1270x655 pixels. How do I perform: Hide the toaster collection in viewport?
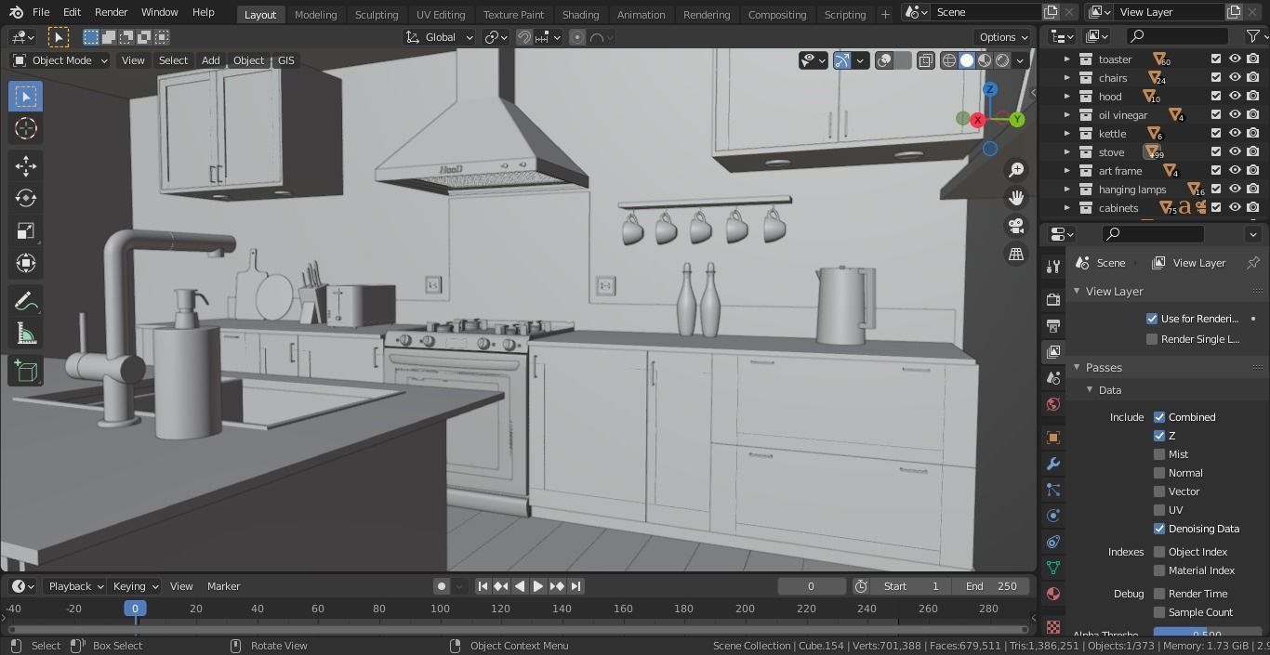[1235, 59]
